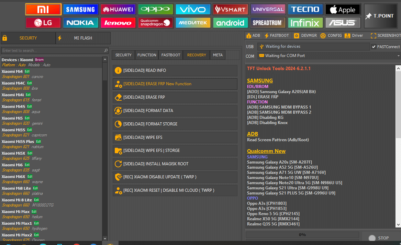Toggle the FASTConnect checkbox
Screen dimensions: 401x245
(x=374, y=47)
